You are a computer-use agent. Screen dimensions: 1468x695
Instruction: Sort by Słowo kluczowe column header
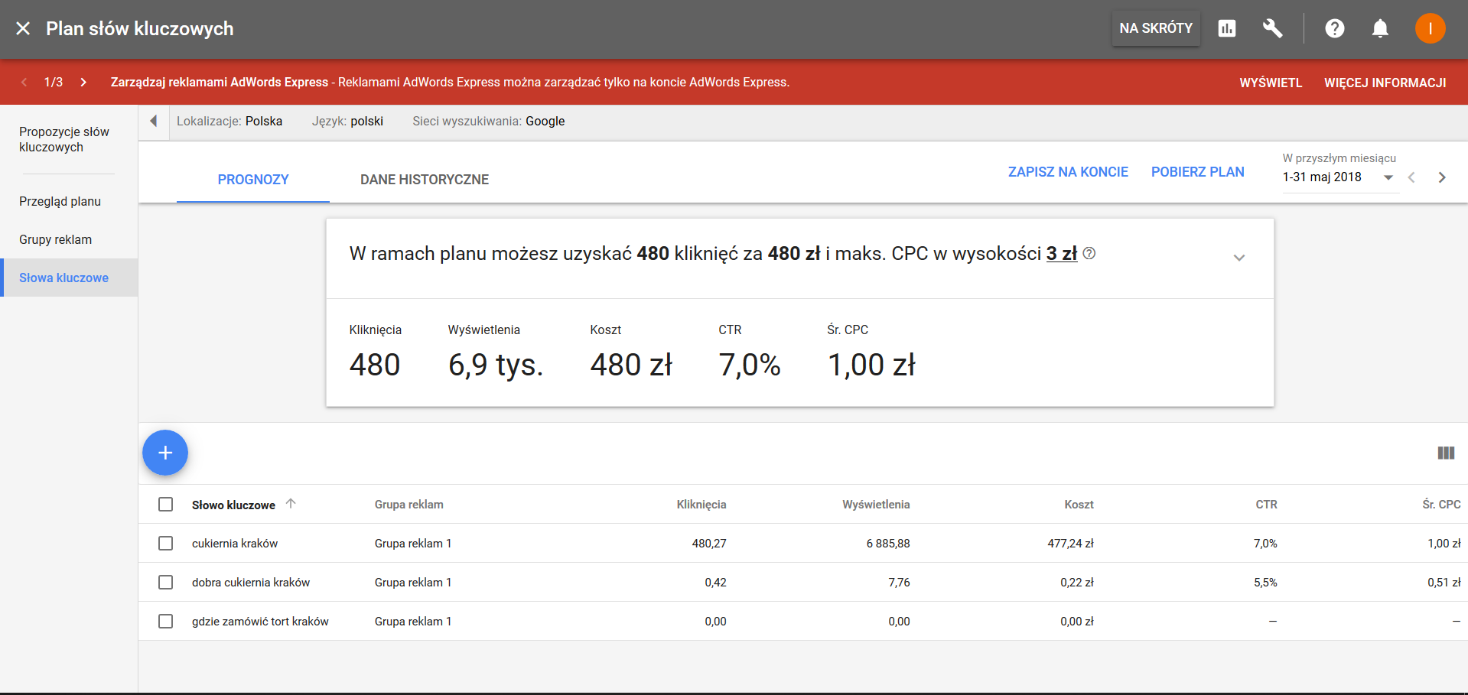[233, 505]
